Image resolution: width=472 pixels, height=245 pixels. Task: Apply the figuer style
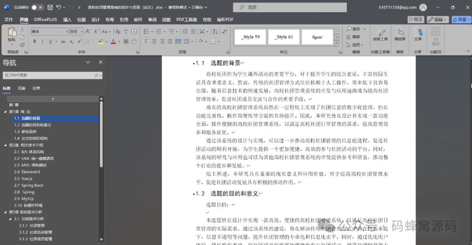pos(317,37)
